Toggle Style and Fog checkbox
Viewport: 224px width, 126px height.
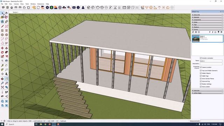(201, 81)
